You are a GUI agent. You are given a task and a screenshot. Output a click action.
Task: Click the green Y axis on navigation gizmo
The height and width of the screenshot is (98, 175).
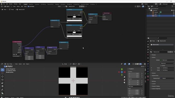tap(122, 69)
